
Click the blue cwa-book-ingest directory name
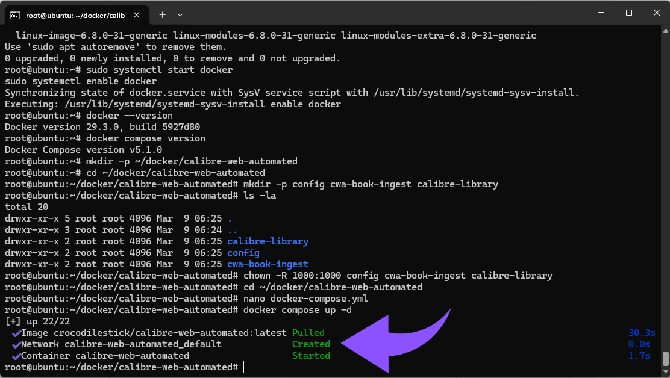[268, 264]
